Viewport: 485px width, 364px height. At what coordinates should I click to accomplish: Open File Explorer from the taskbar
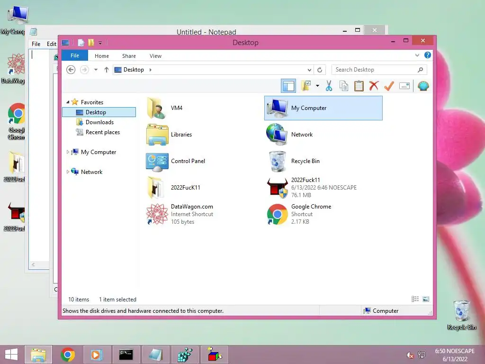click(x=38, y=355)
